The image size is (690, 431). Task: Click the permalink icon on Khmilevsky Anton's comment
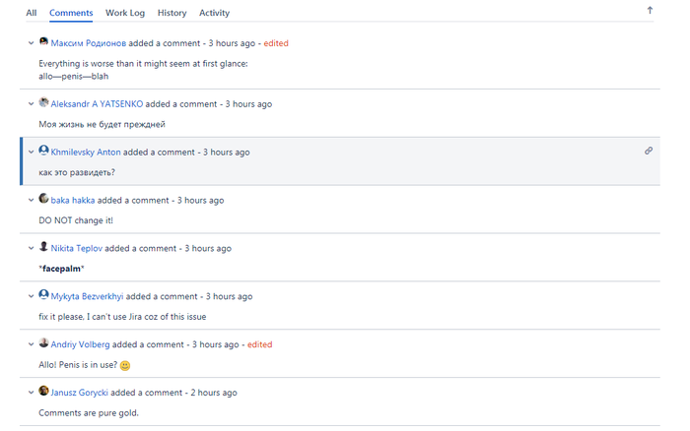pos(648,151)
